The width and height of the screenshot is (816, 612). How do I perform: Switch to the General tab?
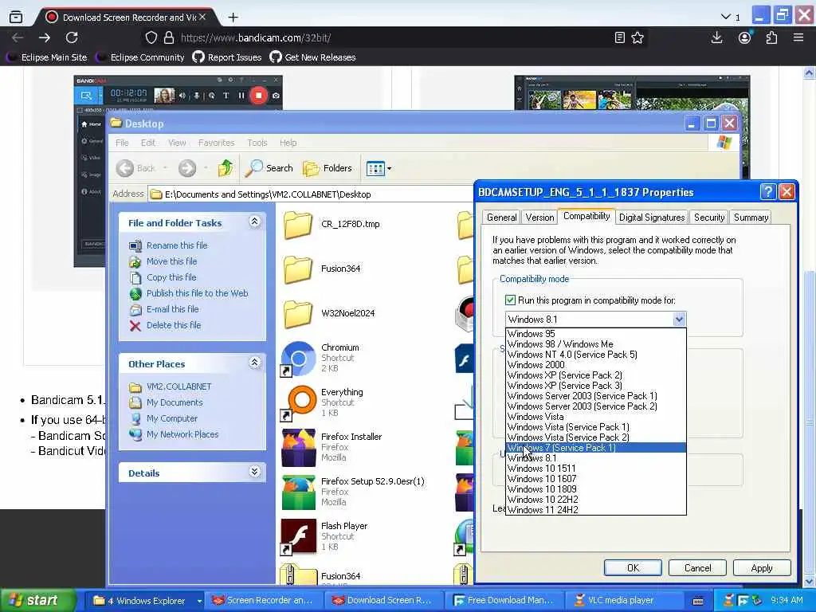pos(502,218)
